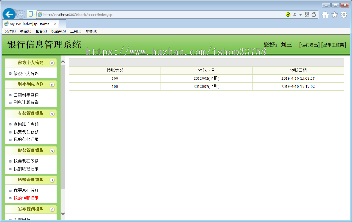Viewport: 352px width, 222px height.
Task: Click 2012002(李斯) in the 15:17:02 row
Action: coord(207,86)
